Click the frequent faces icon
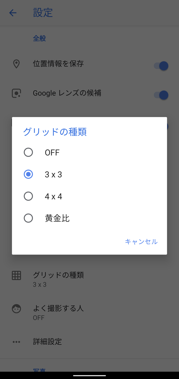179x379 pixels. point(16,308)
